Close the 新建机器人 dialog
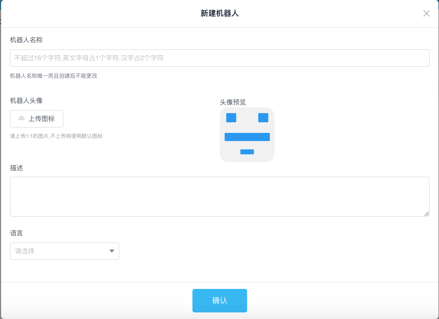Image resolution: width=439 pixels, height=319 pixels. (x=426, y=13)
